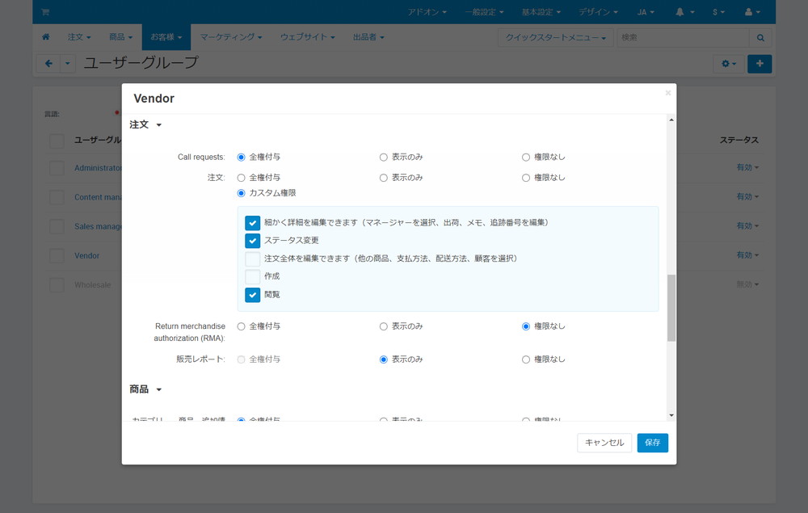Viewport: 808px width, 513px height.
Task: Open the user account icon menu
Action: (752, 12)
